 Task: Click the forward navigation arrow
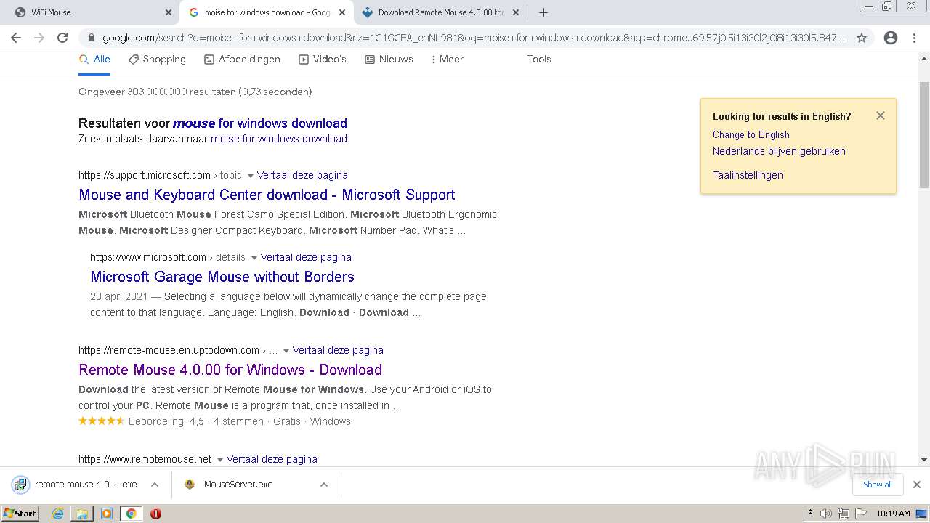click(x=39, y=38)
